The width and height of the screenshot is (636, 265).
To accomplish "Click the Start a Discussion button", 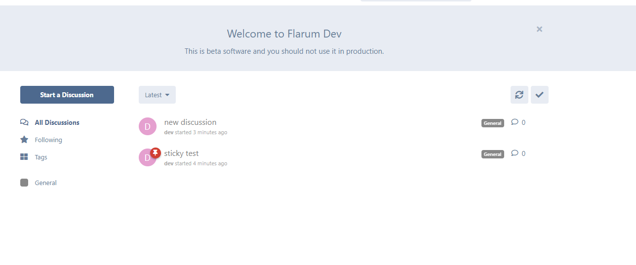I will 67,95.
